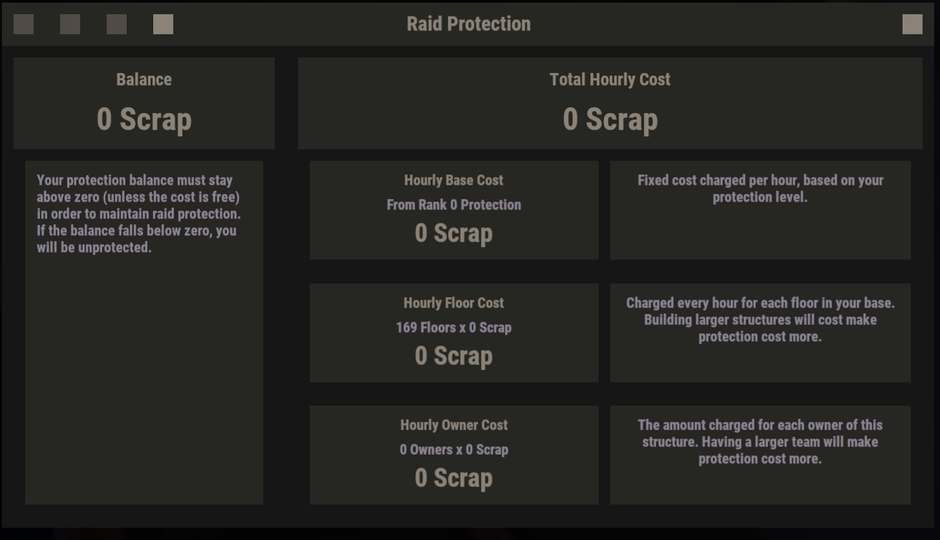The image size is (940, 540).
Task: Click the fixed cost per hour description
Action: tap(760, 189)
